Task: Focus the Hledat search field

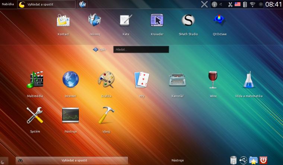Action: tap(141, 49)
